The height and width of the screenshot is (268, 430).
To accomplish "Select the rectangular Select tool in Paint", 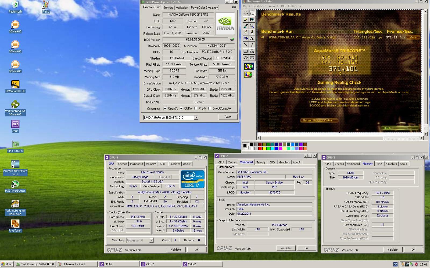I will [252, 13].
